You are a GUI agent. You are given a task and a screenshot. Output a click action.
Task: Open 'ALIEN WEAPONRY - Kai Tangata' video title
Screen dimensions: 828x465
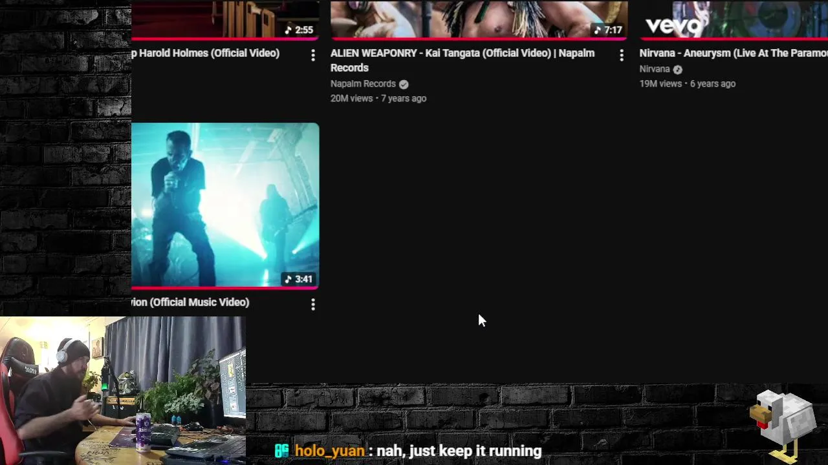pyautogui.click(x=463, y=60)
